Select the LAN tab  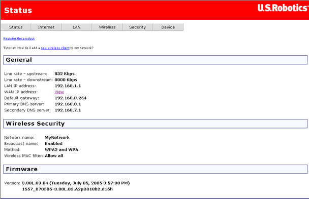[x=76, y=27]
